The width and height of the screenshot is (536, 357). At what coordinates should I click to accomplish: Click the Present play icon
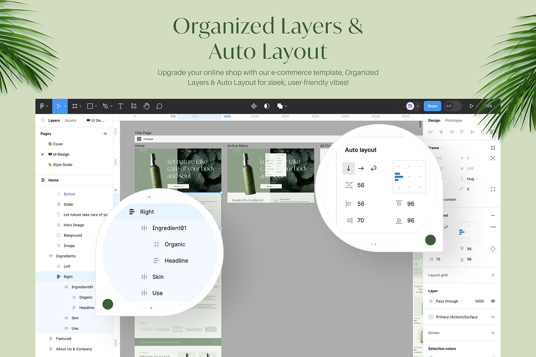(x=471, y=106)
